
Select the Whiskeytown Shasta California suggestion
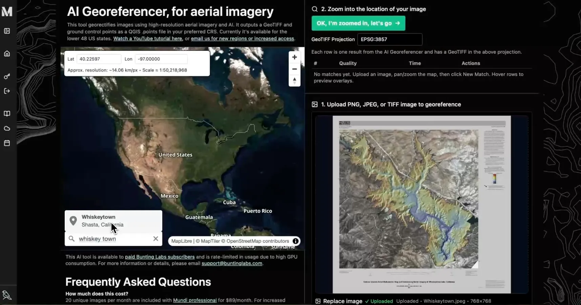click(x=113, y=221)
